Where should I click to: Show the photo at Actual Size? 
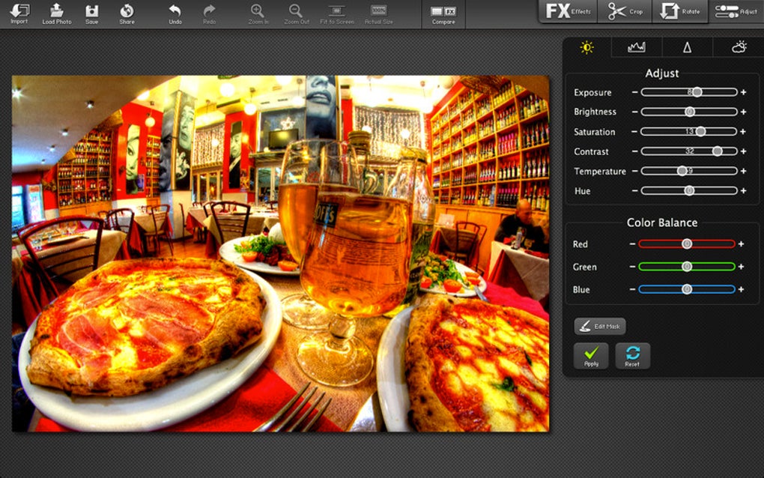tap(379, 13)
